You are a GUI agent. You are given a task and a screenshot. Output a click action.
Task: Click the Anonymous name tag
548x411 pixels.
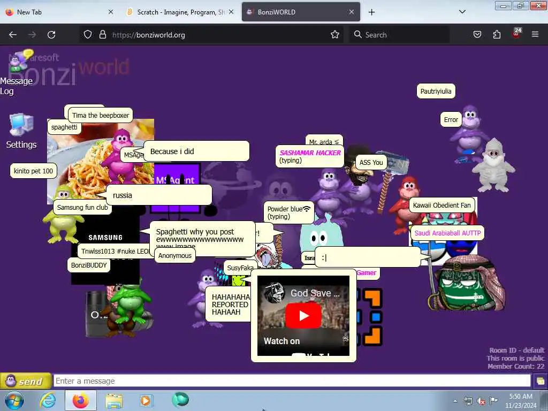point(175,255)
